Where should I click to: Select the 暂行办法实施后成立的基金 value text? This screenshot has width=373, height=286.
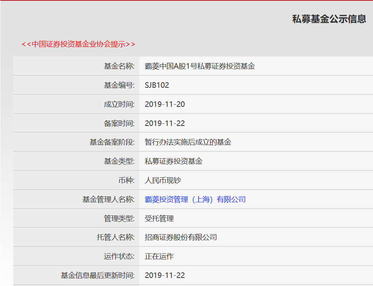coord(188,142)
